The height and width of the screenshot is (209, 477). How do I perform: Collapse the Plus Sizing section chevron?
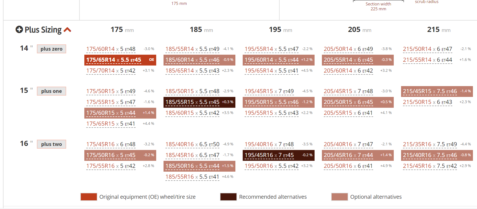pyautogui.click(x=68, y=30)
